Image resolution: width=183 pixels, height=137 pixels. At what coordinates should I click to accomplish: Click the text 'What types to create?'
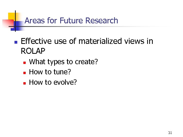tap(64, 62)
